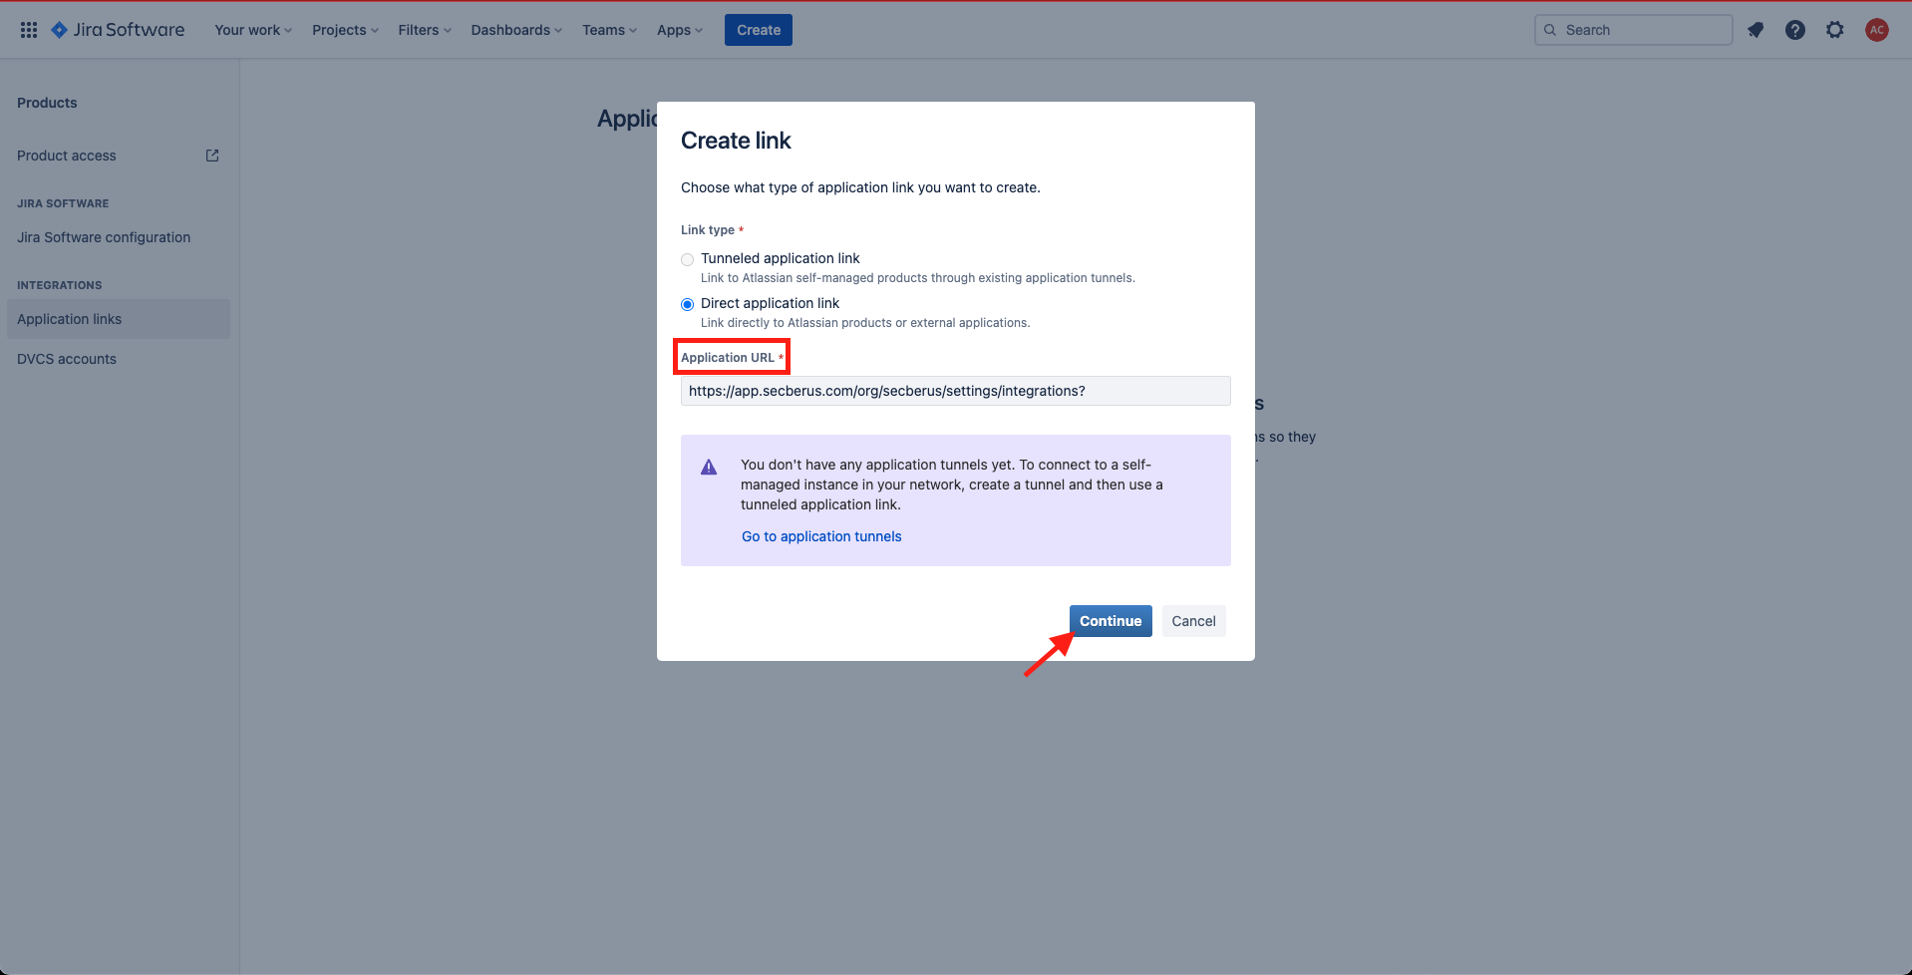
Task: Click the JIRA SOFTWARE section label
Action: (63, 203)
